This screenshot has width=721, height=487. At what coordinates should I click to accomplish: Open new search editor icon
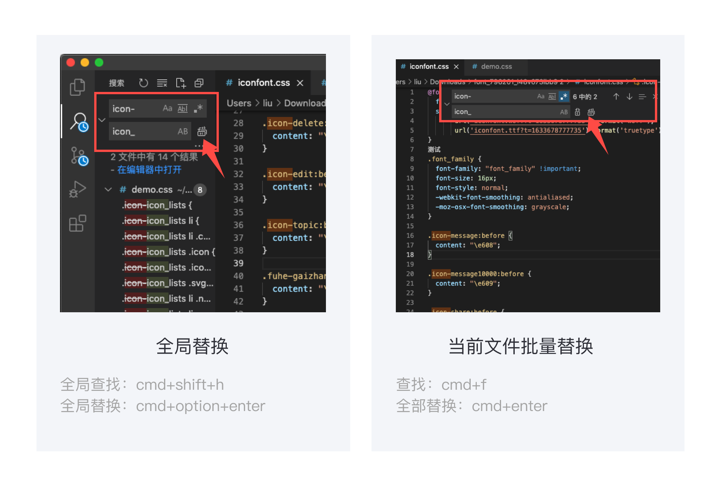[x=181, y=83]
